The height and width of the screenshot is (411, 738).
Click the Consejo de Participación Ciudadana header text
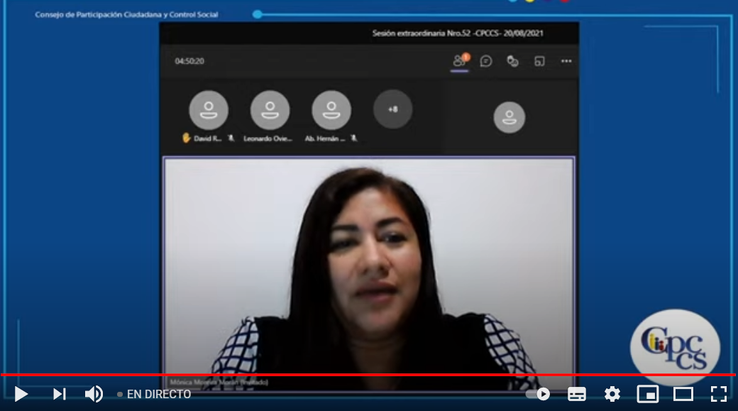pos(126,15)
